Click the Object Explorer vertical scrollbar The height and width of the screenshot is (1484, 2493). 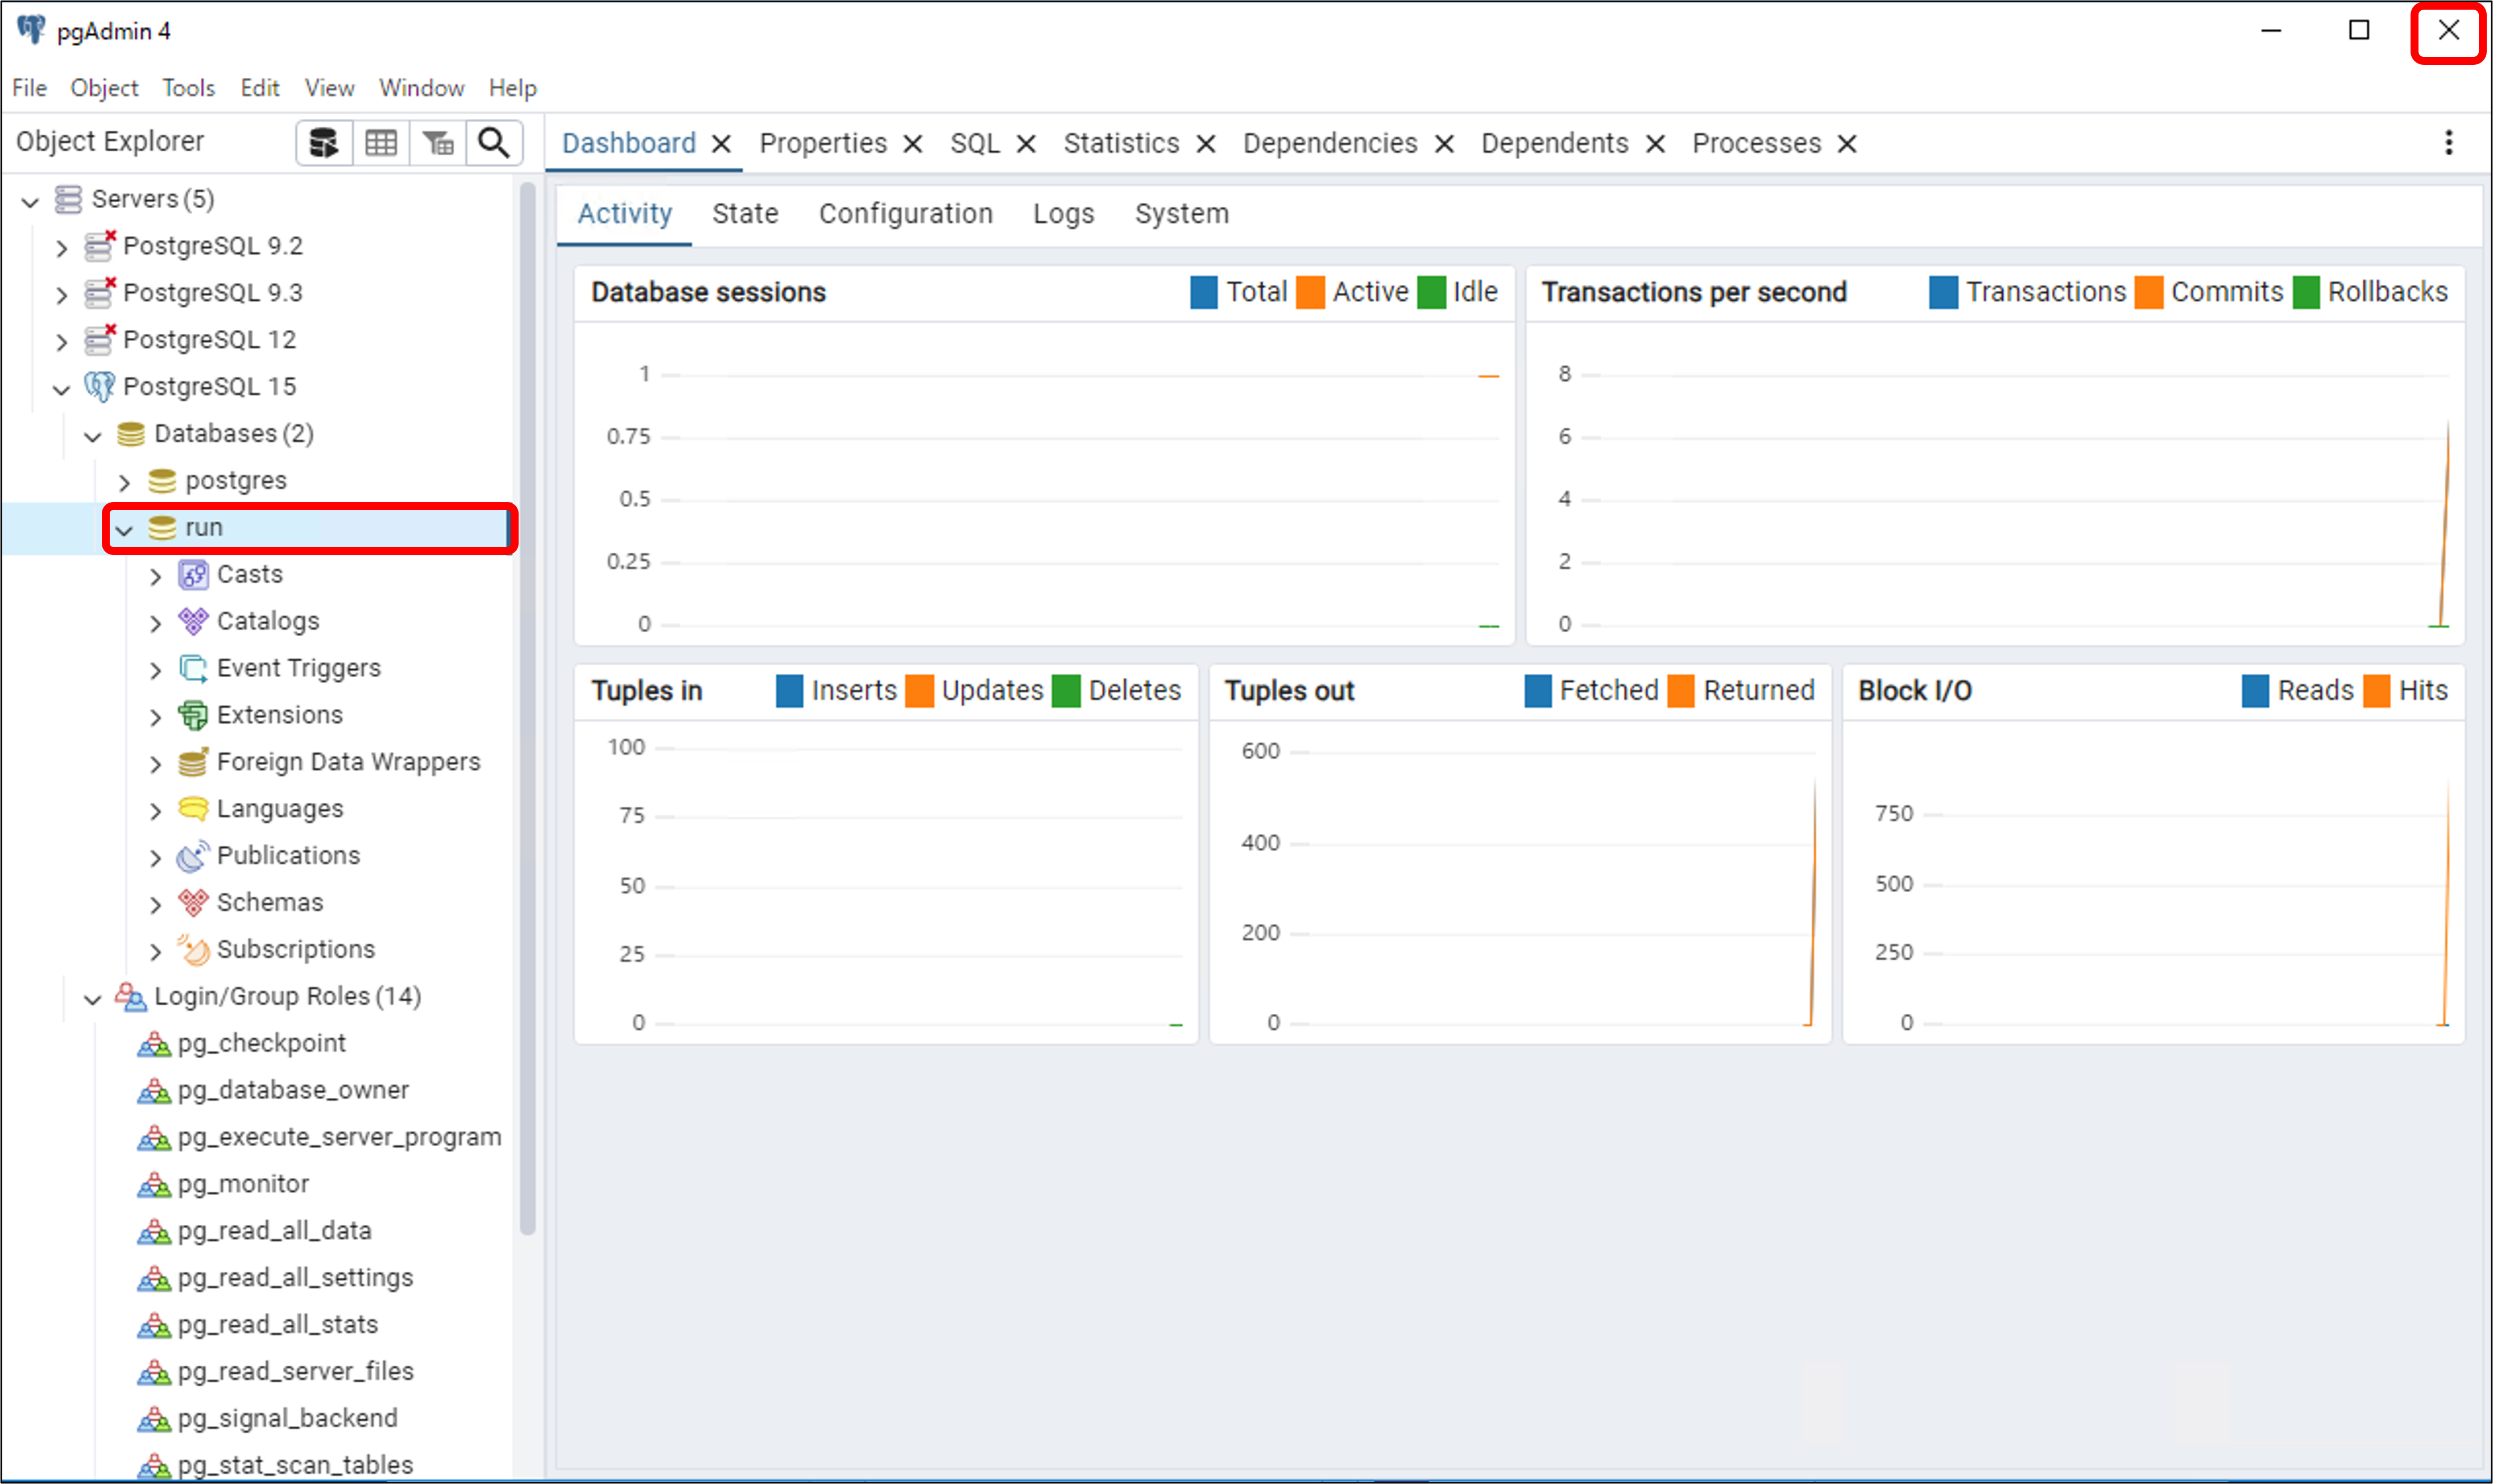click(527, 708)
